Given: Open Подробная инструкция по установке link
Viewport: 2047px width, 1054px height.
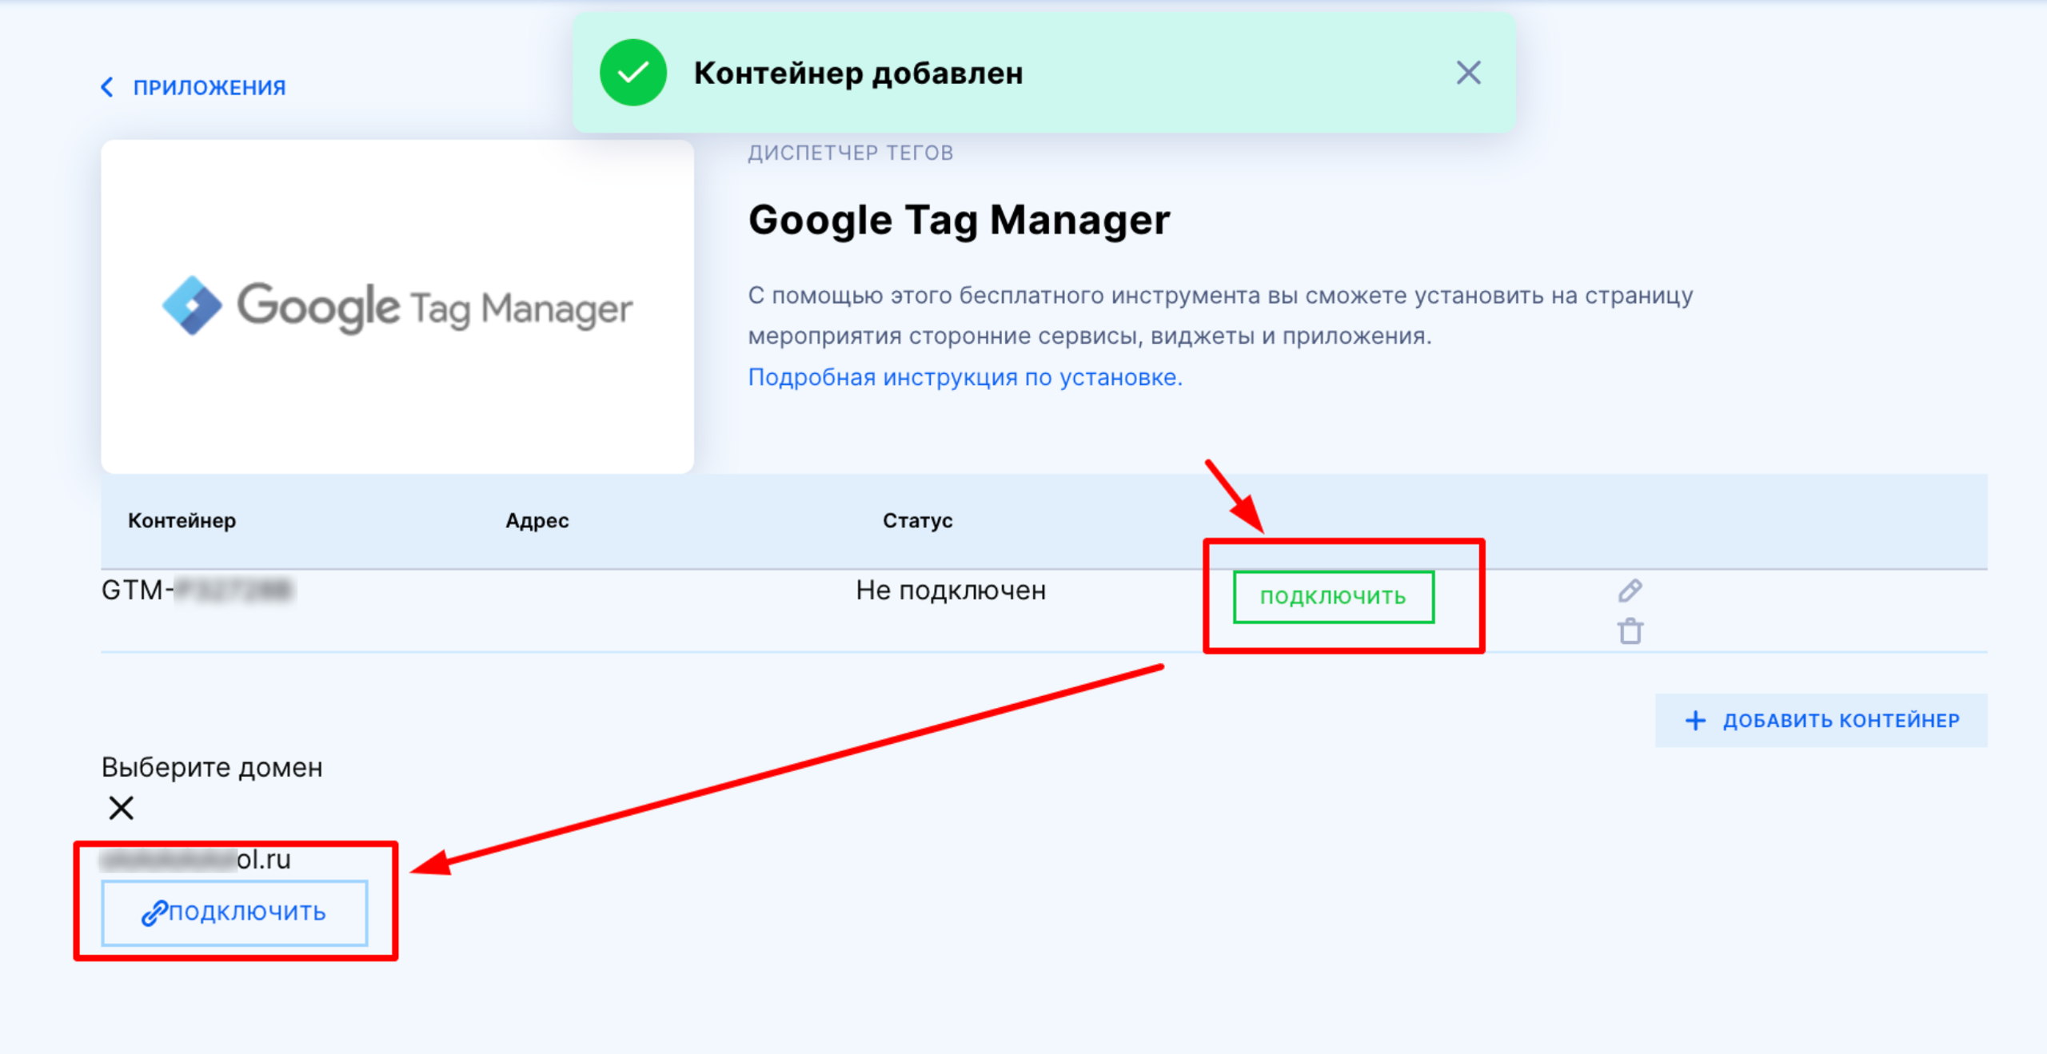Looking at the screenshot, I should 965,377.
